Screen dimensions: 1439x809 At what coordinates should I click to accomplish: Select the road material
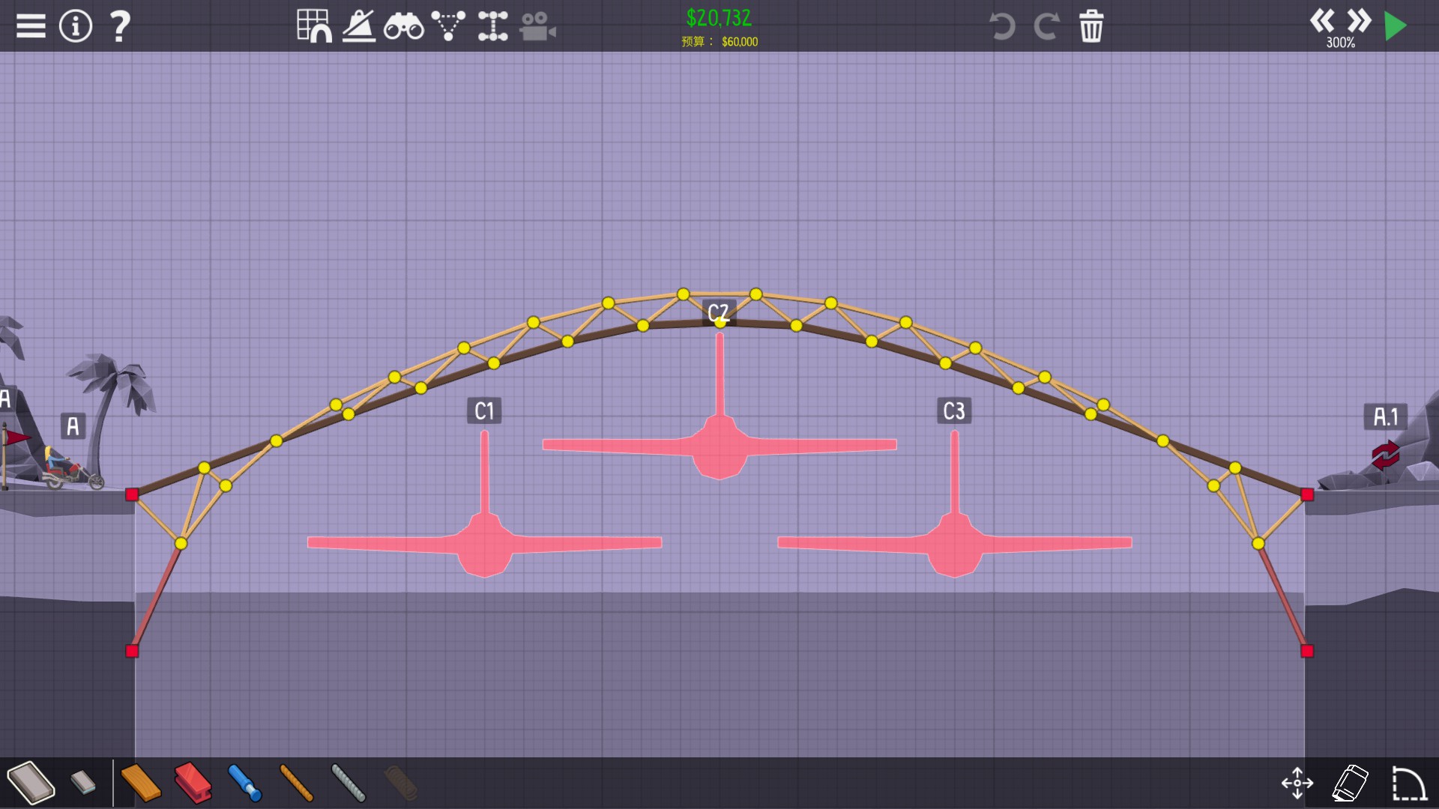tap(30, 783)
